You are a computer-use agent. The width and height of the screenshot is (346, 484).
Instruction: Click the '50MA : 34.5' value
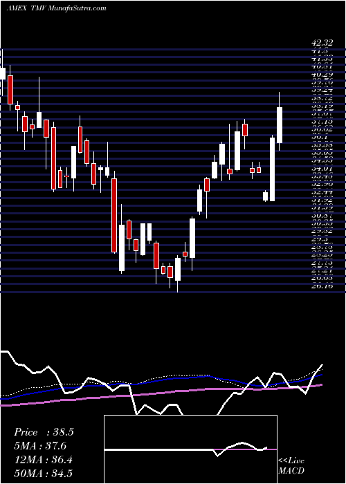click(x=44, y=473)
